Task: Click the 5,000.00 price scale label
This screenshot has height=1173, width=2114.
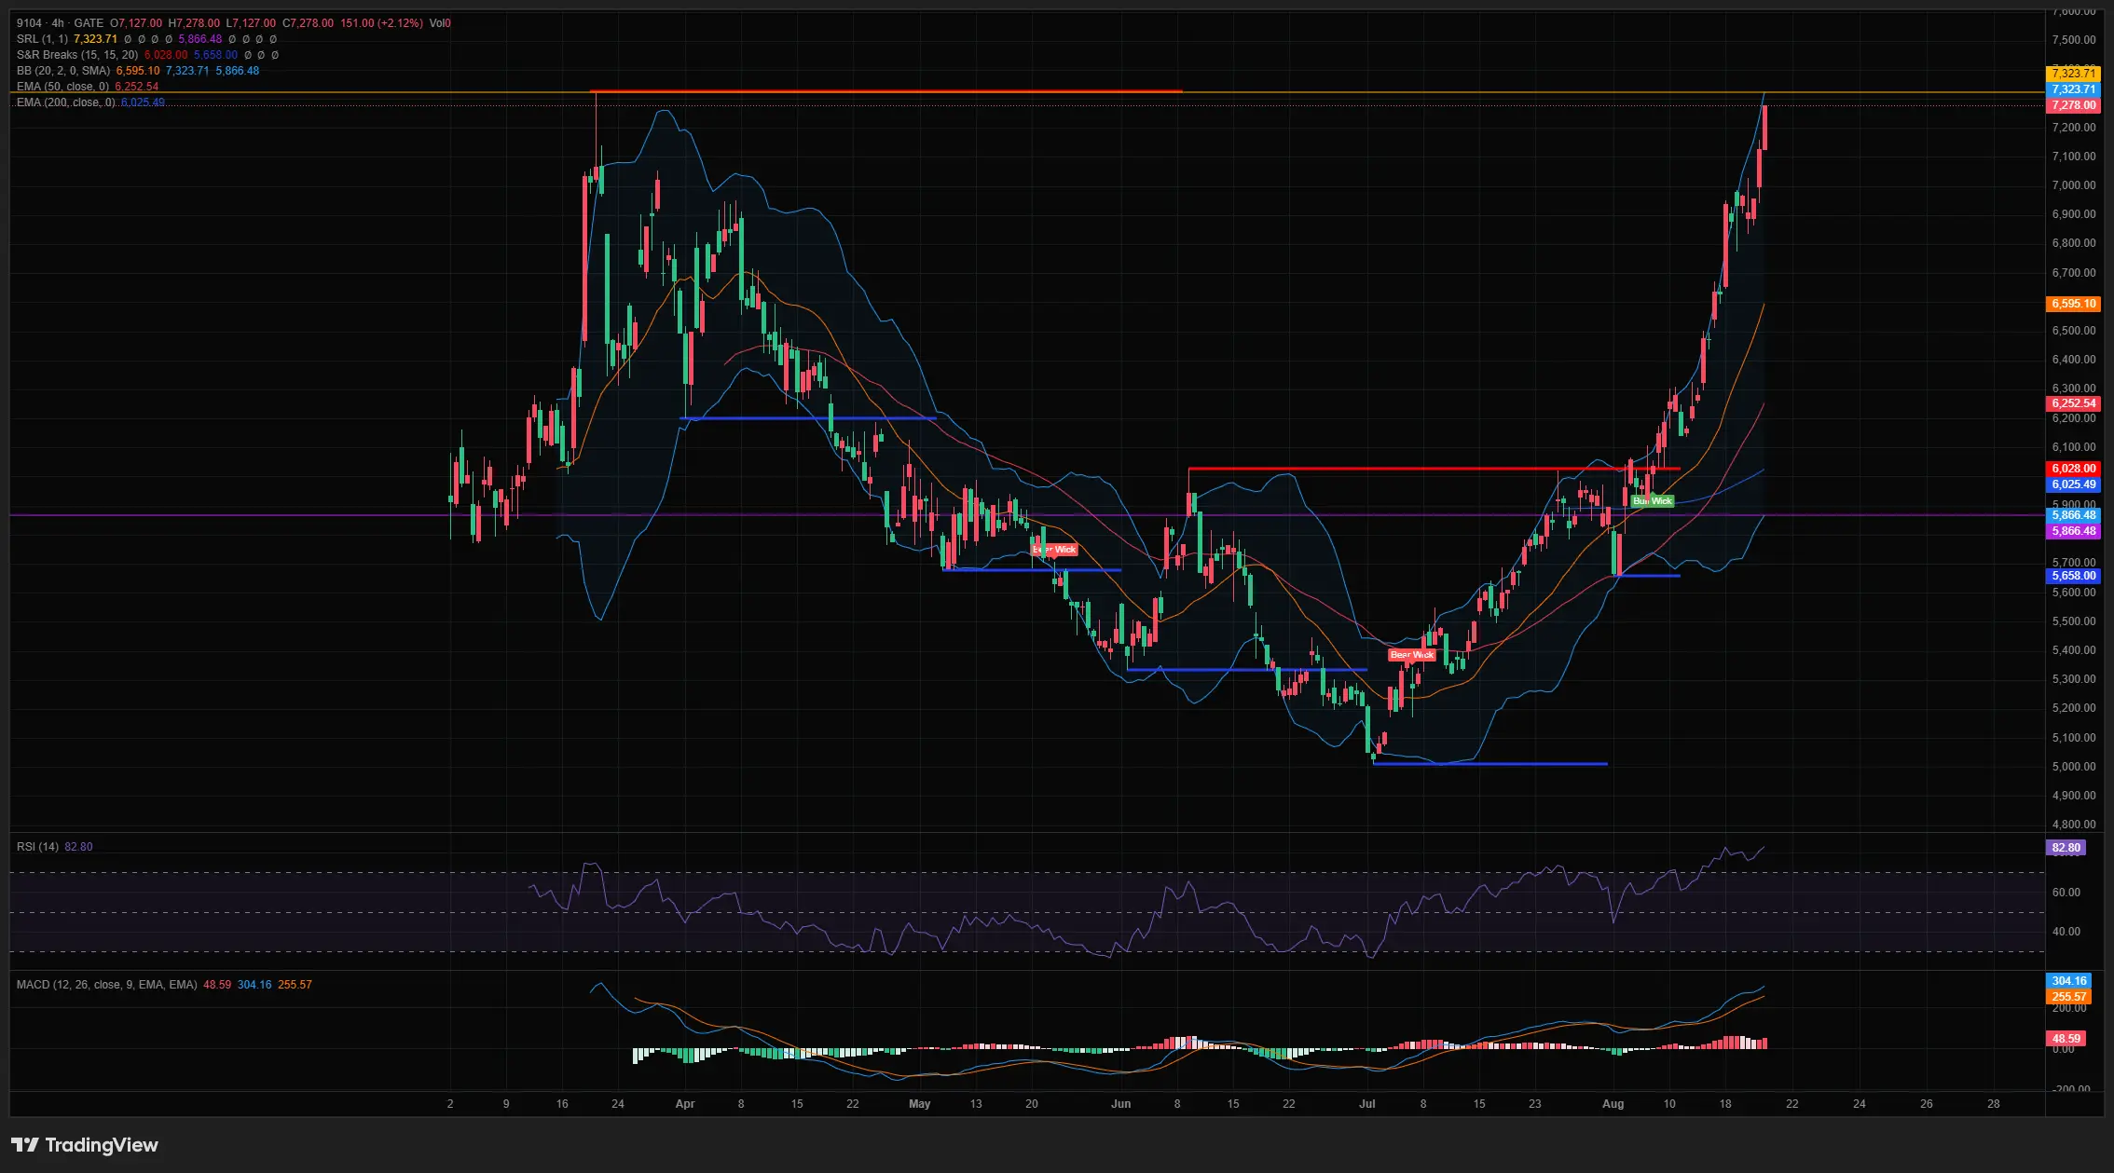Action: (x=2073, y=767)
